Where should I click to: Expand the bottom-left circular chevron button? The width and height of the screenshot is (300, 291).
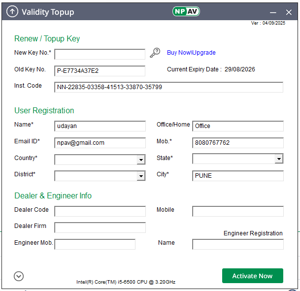[x=19, y=276]
